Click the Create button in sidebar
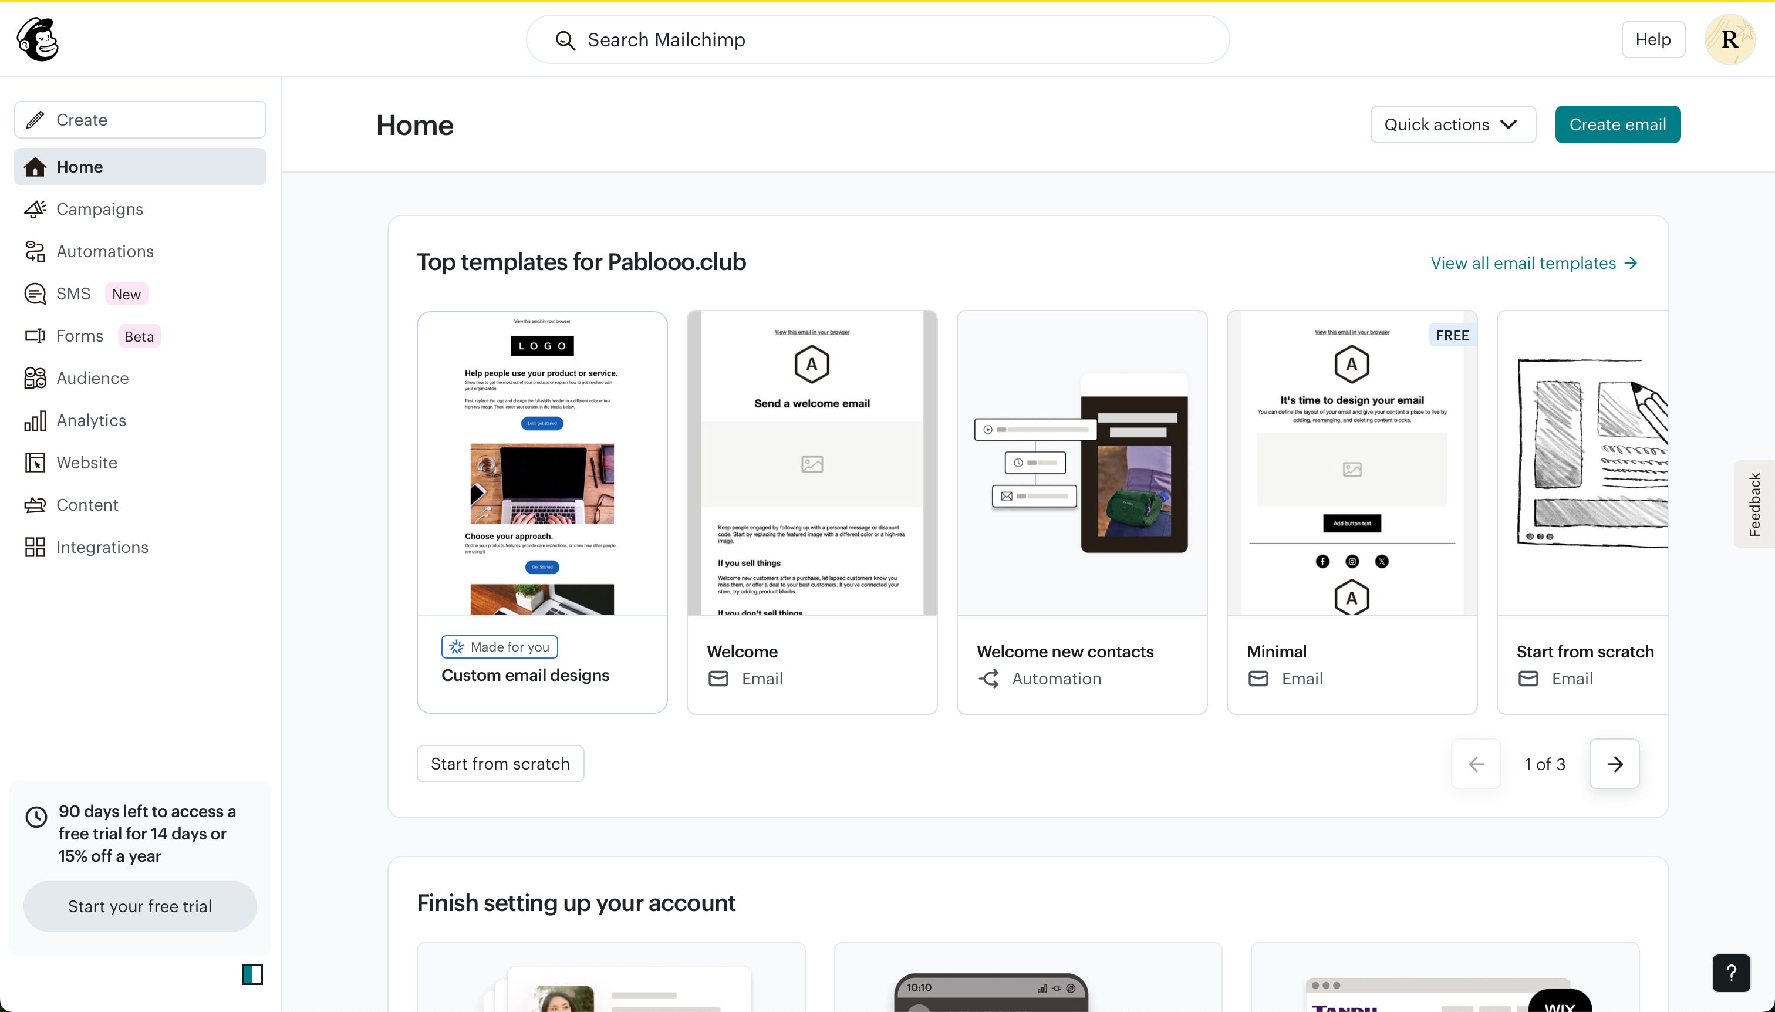The width and height of the screenshot is (1775, 1012). coord(140,120)
